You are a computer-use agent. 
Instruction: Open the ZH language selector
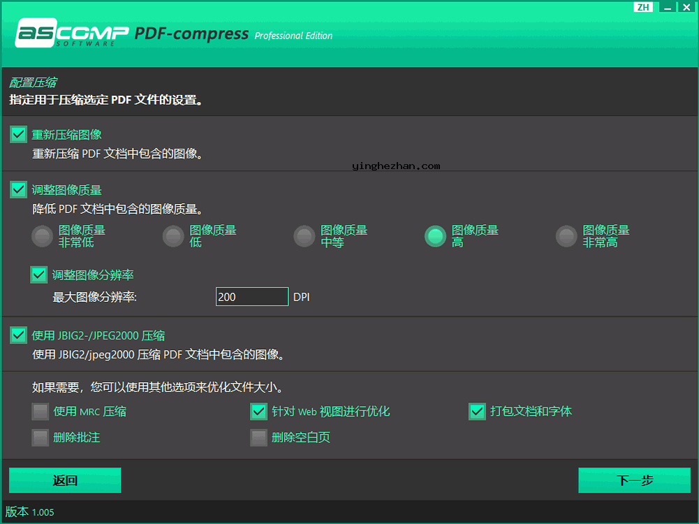pyautogui.click(x=643, y=7)
